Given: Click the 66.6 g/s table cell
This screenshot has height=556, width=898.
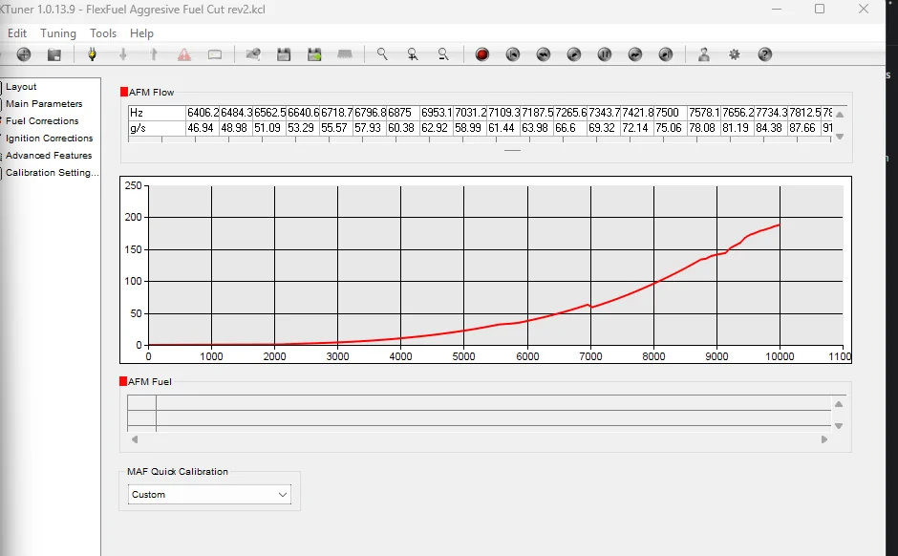Looking at the screenshot, I should 570,128.
